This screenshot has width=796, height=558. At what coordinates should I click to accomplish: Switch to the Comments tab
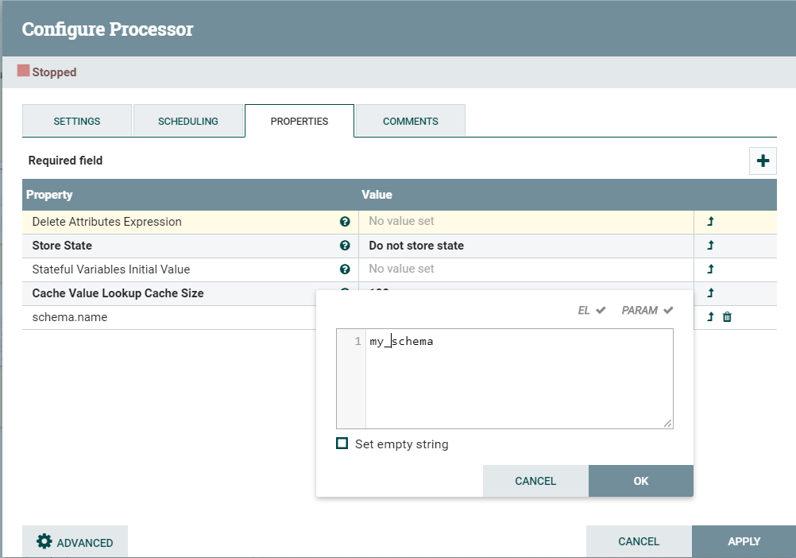click(410, 121)
